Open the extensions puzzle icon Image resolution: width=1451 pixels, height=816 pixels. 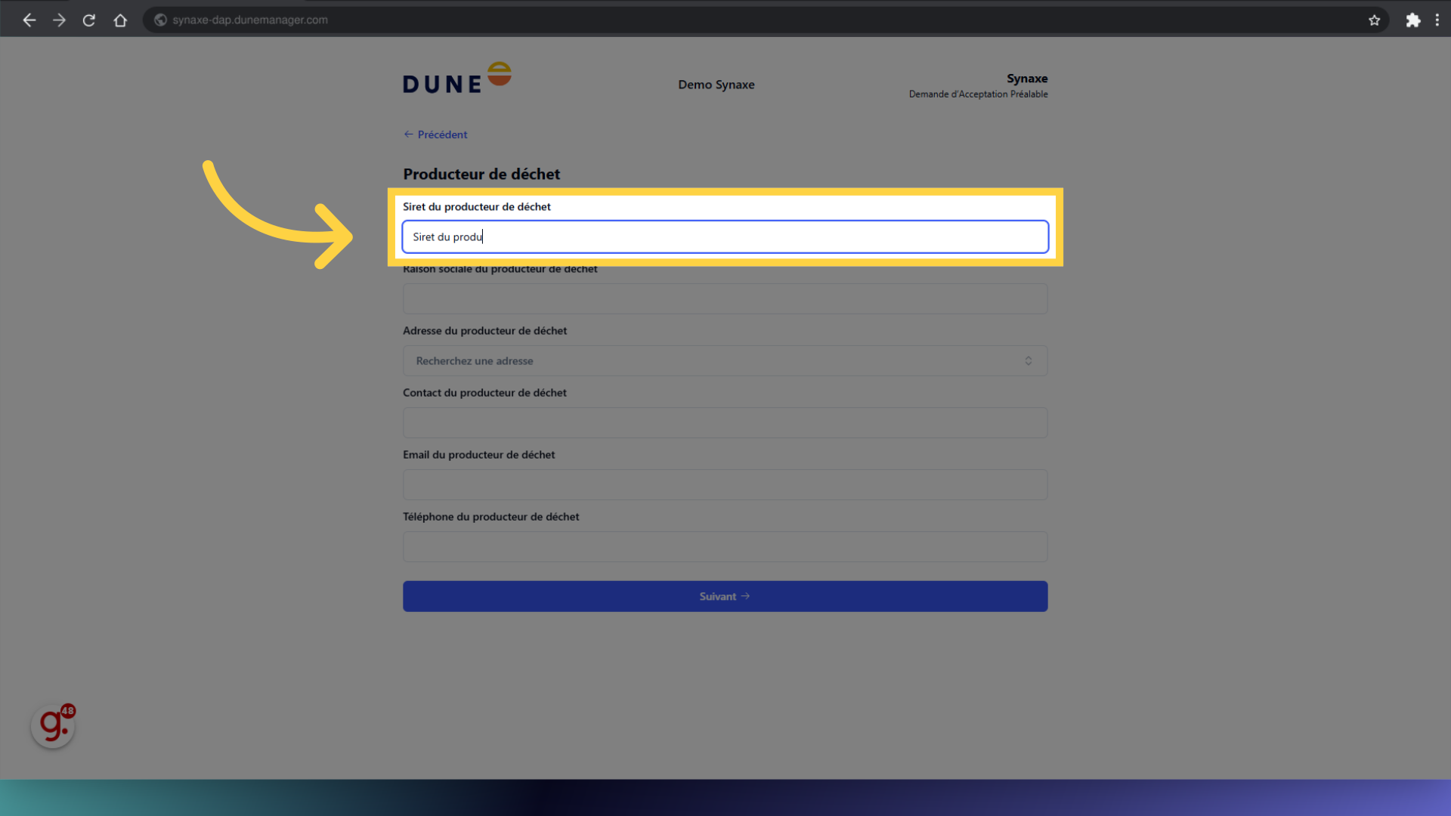[1412, 20]
